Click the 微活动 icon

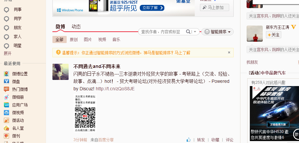pyautogui.click(x=6, y=120)
